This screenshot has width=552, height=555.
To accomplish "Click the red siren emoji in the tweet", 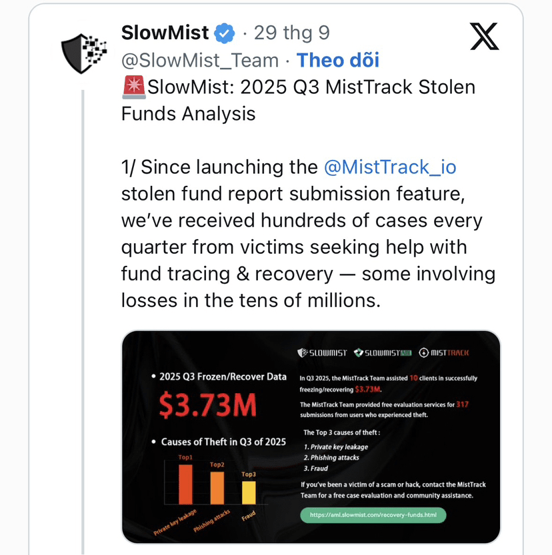I will click(133, 87).
